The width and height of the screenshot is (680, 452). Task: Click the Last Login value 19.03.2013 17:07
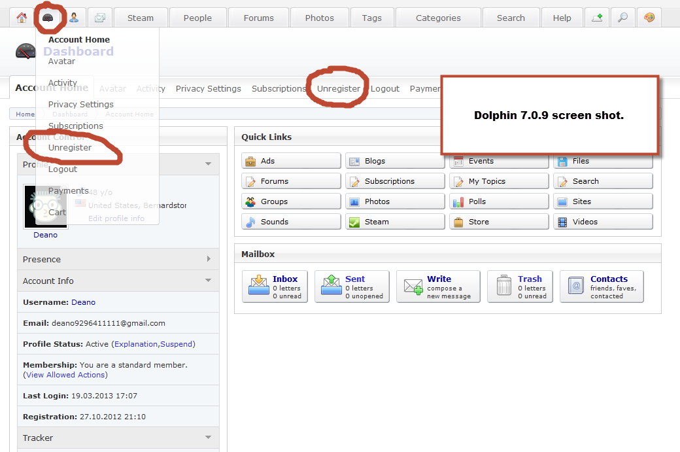click(x=104, y=396)
